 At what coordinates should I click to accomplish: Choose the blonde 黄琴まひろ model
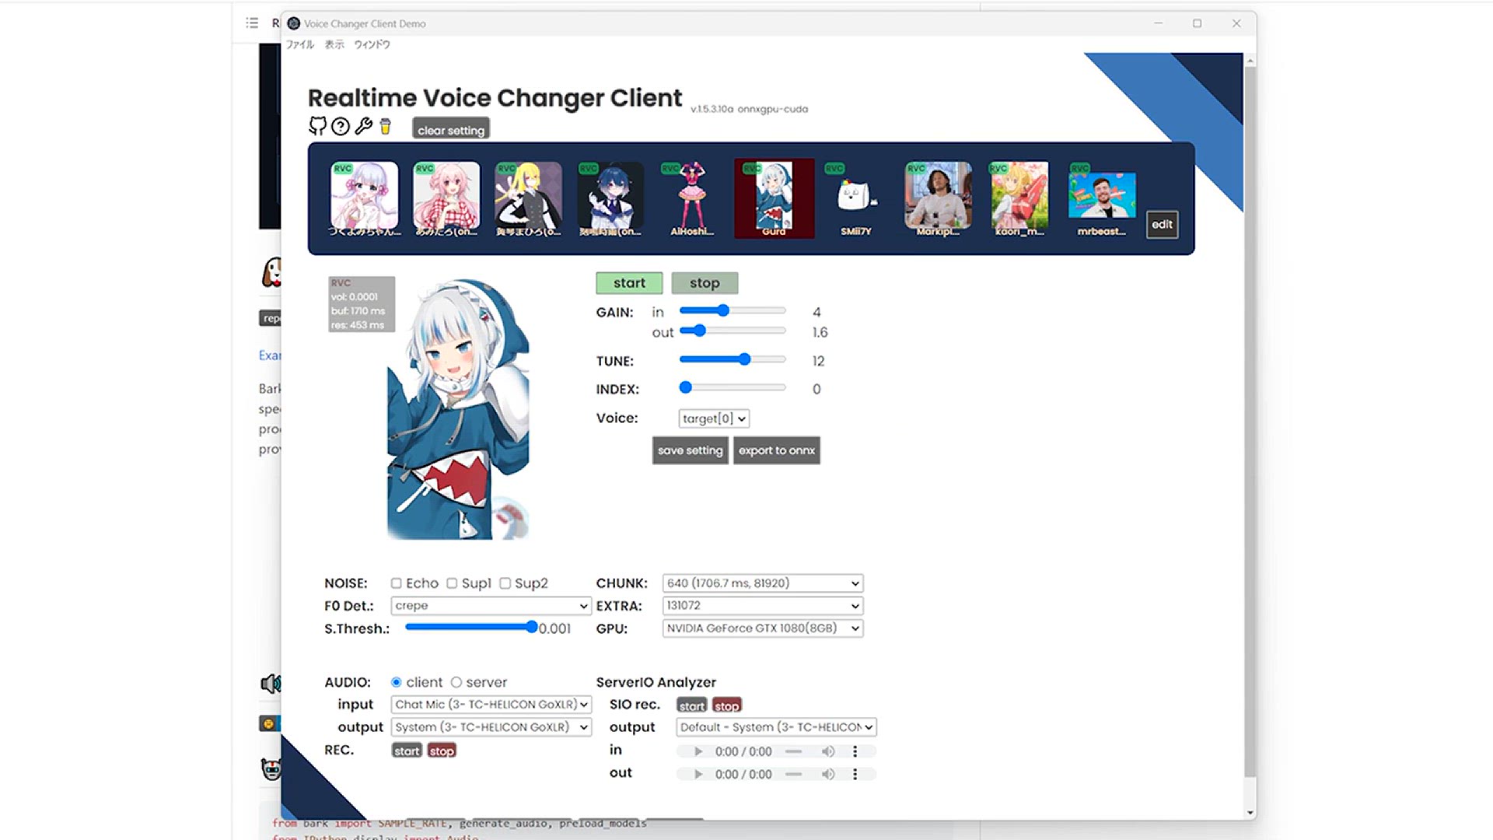[x=528, y=198]
